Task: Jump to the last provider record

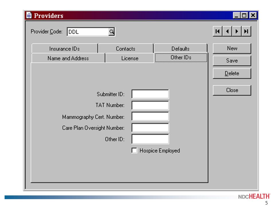Action: 246,31
